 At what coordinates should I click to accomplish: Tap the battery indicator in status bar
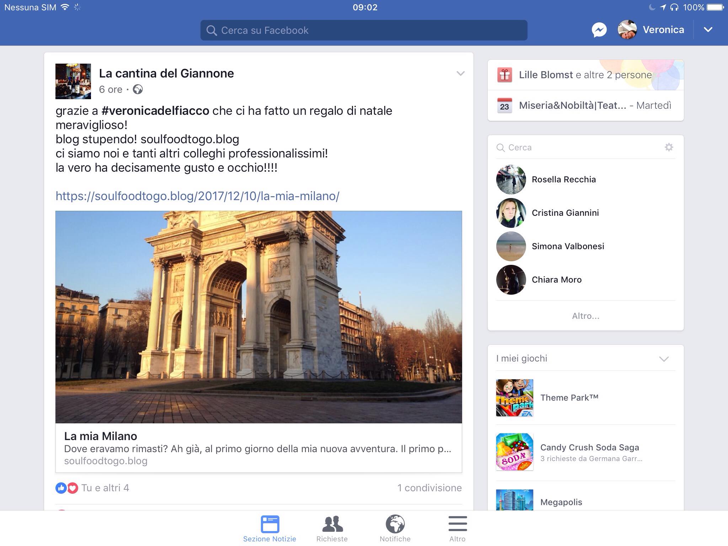715,7
